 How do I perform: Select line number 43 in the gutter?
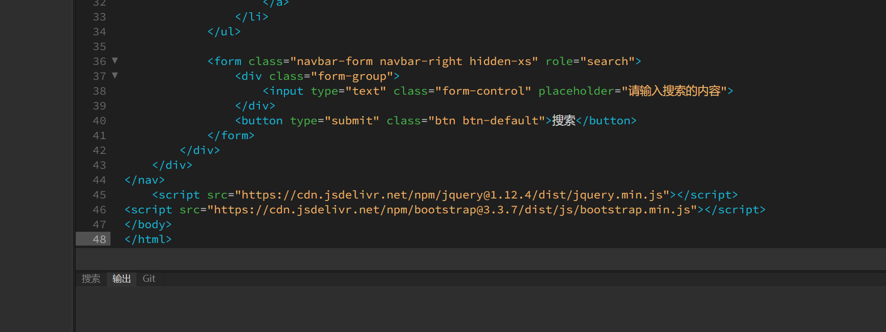tap(99, 165)
